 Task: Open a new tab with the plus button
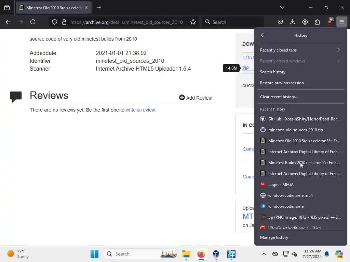[99, 8]
